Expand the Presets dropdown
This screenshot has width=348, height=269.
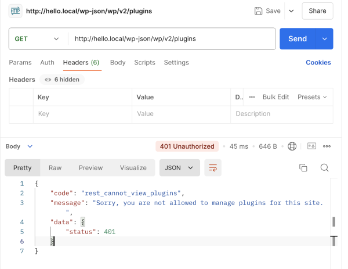(x=312, y=97)
